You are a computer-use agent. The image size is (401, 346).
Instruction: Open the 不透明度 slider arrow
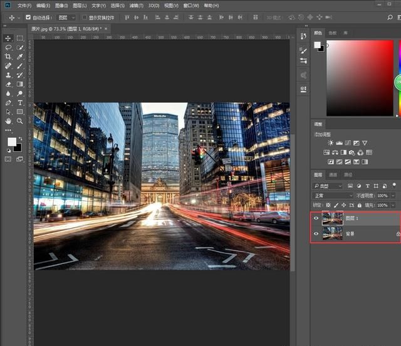coord(393,196)
